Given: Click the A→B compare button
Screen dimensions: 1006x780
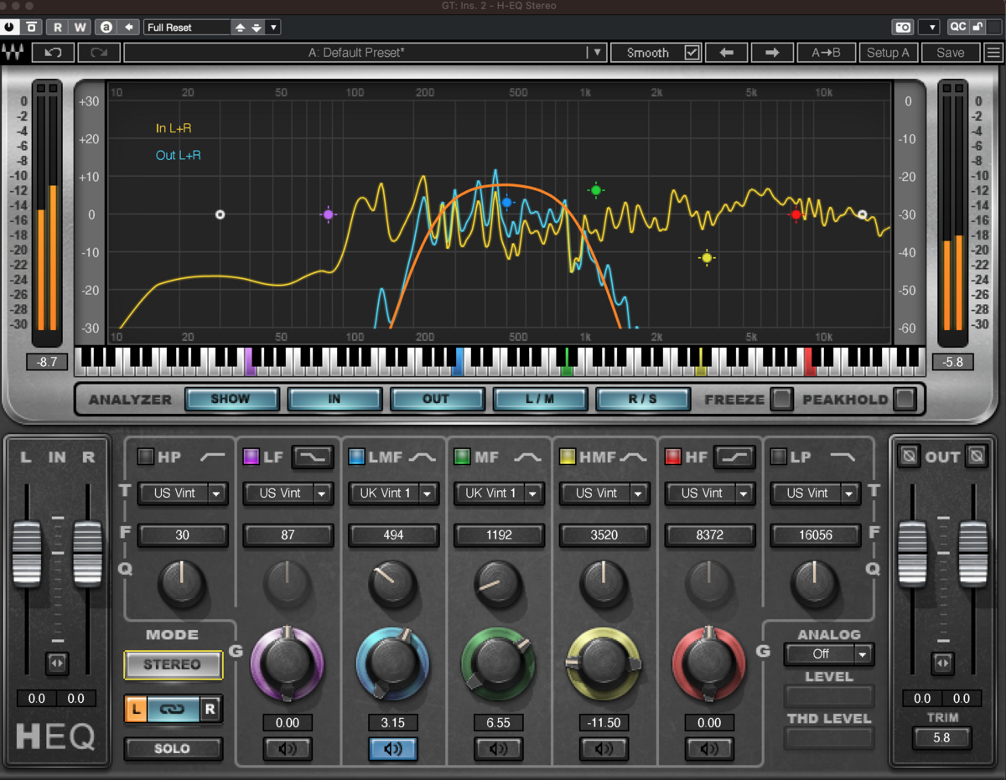Looking at the screenshot, I should [x=826, y=52].
